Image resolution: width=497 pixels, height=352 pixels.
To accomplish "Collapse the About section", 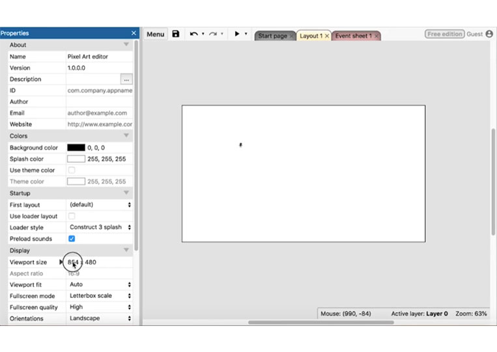I will [x=126, y=44].
